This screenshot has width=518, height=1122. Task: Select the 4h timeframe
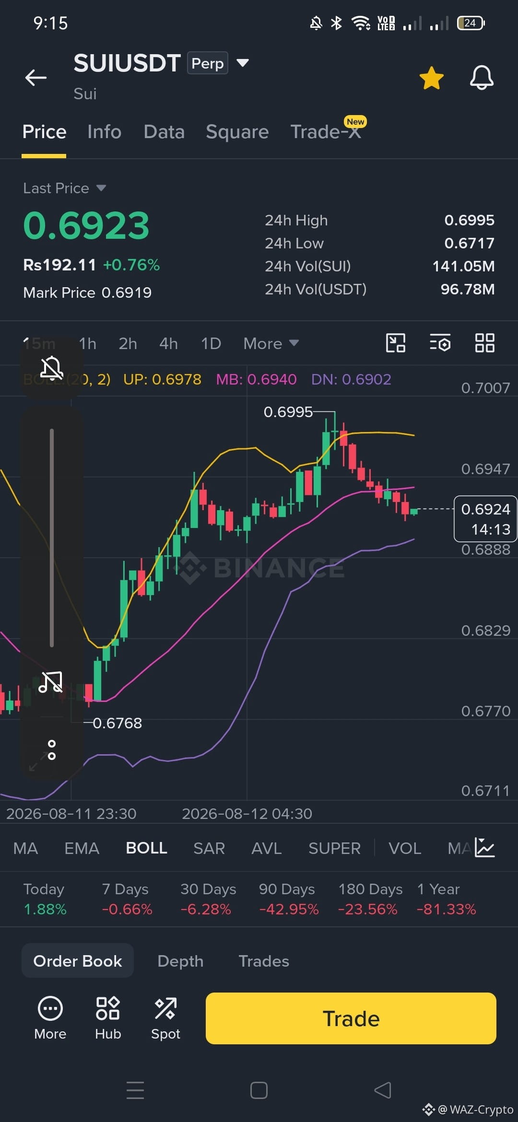[168, 343]
